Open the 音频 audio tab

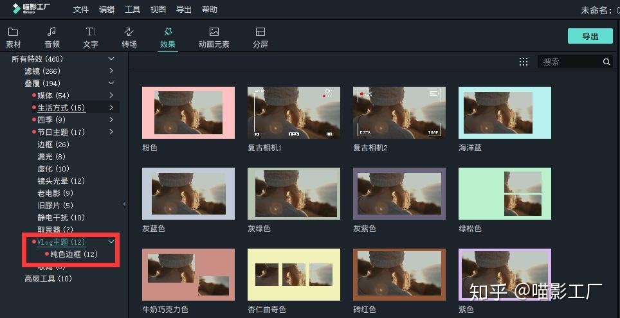coord(52,38)
